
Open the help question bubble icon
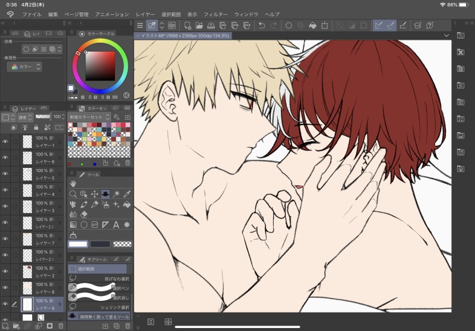click(429, 26)
